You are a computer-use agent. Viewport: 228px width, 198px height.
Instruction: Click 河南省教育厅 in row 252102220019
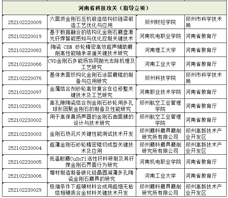click(x=201, y=36)
